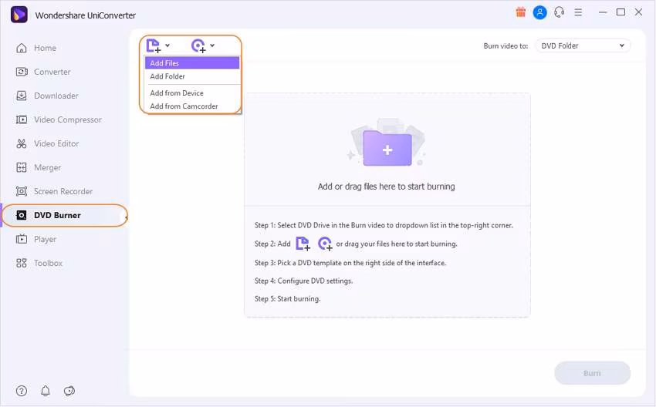Screen dimensions: 656x407
Task: Open the gift box promotions icon
Action: point(520,12)
